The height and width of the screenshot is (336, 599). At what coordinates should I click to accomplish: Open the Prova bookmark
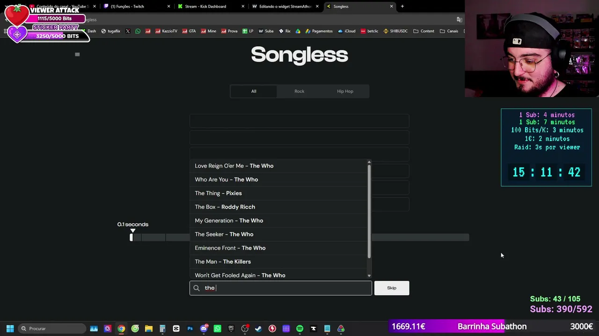229,31
